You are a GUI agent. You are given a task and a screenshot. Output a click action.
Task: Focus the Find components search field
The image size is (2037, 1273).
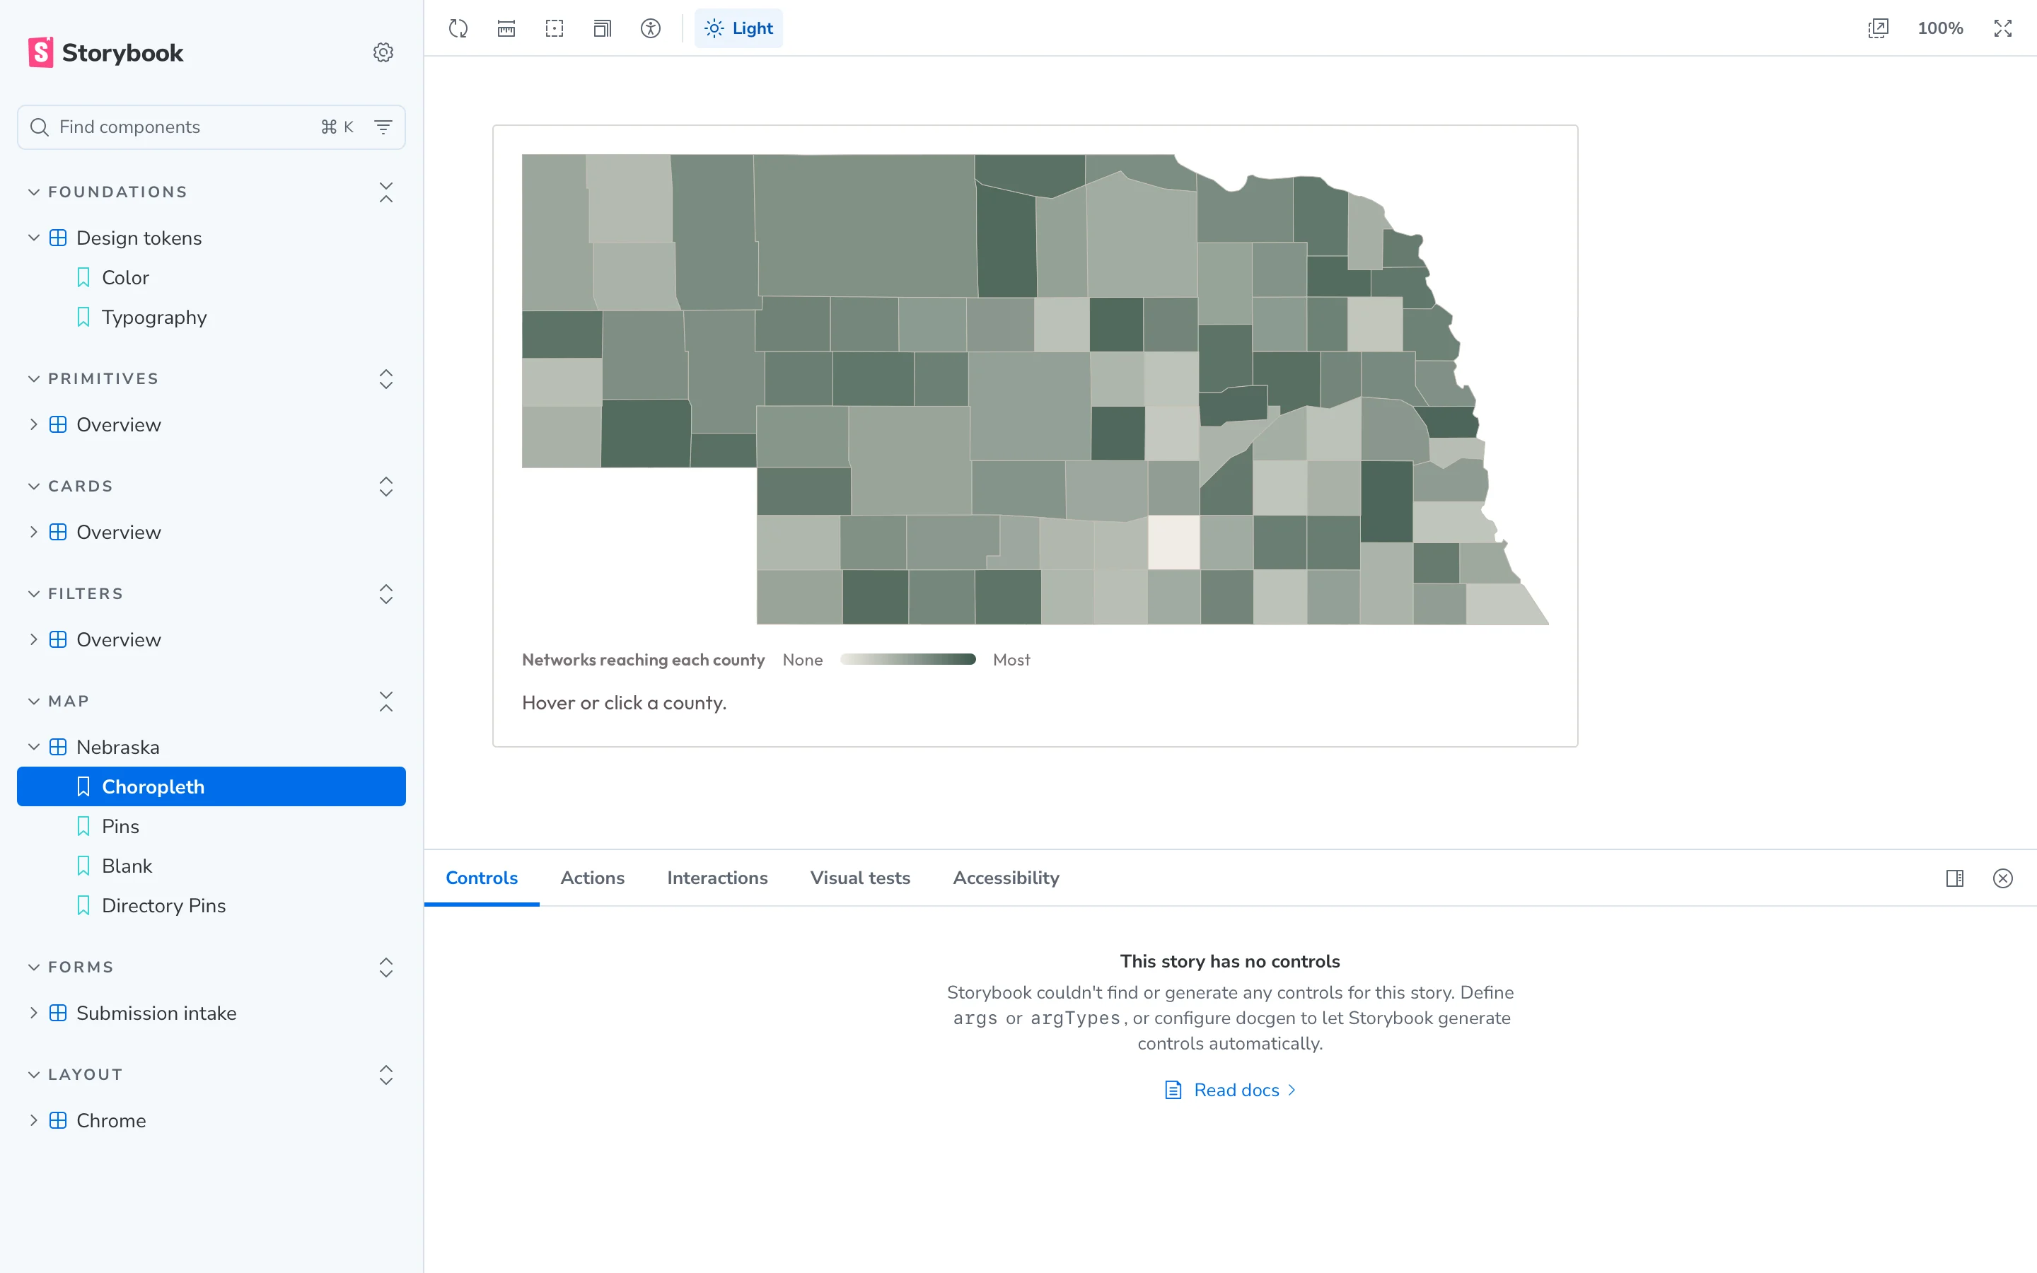(211, 127)
